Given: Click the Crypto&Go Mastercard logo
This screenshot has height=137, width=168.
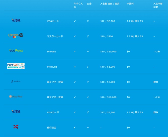Looking at the screenshot, I should 16,35.
